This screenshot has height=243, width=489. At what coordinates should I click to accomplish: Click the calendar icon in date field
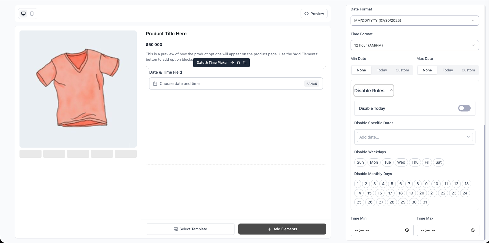pos(155,84)
